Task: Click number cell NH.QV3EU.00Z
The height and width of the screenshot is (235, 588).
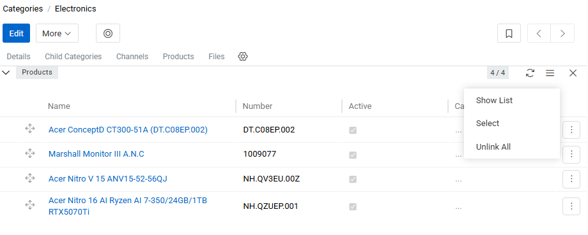Action: pos(272,179)
